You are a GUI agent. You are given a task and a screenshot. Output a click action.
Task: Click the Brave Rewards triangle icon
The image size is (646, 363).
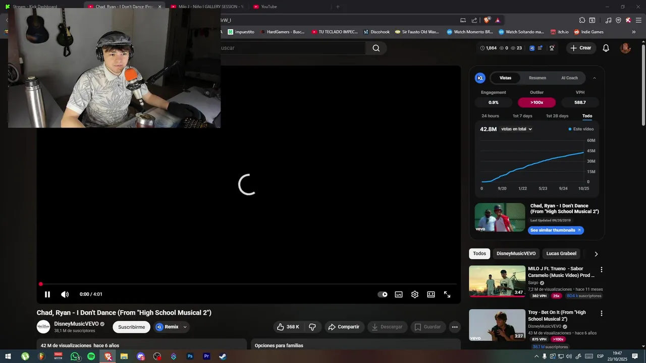coord(498,20)
